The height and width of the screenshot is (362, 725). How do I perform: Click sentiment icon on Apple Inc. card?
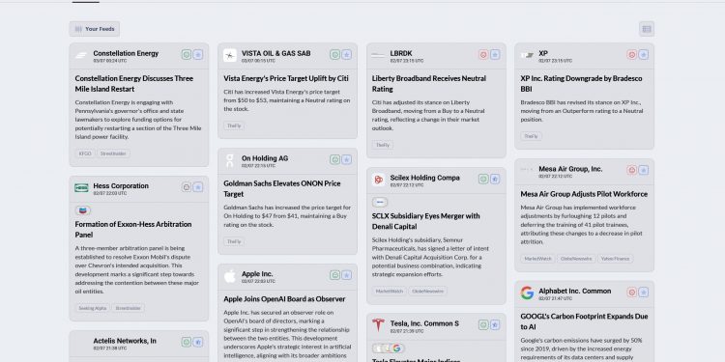click(x=335, y=275)
